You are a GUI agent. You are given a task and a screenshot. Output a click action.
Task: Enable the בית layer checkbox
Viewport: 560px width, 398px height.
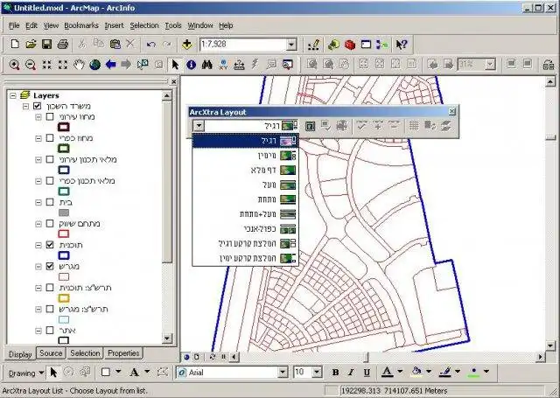tap(50, 202)
